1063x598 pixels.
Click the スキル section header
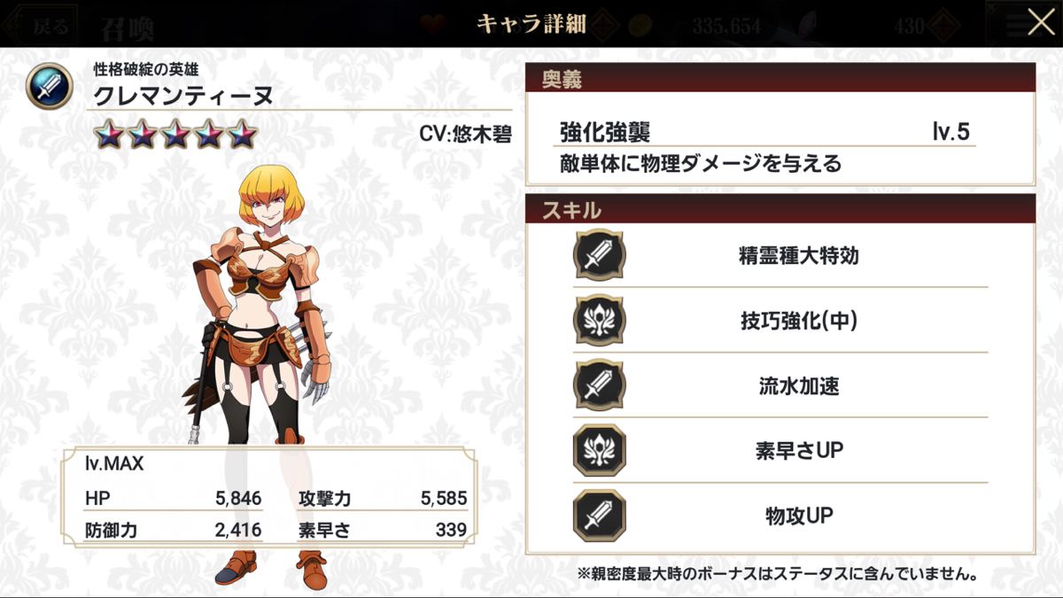point(780,209)
